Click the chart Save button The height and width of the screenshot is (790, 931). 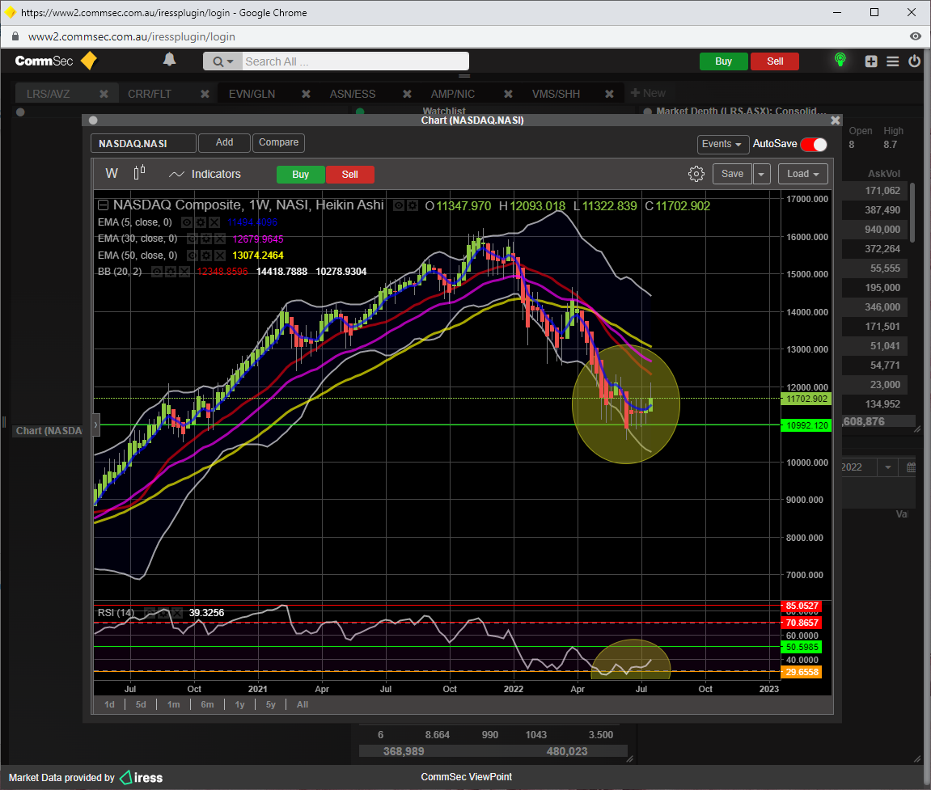point(732,174)
